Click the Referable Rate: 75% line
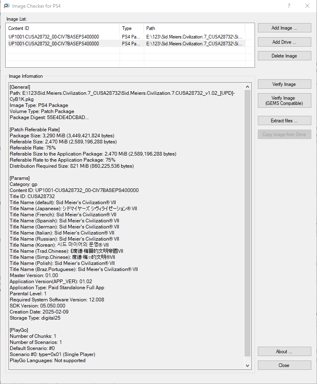317x384 pixels. pyautogui.click(x=33, y=148)
